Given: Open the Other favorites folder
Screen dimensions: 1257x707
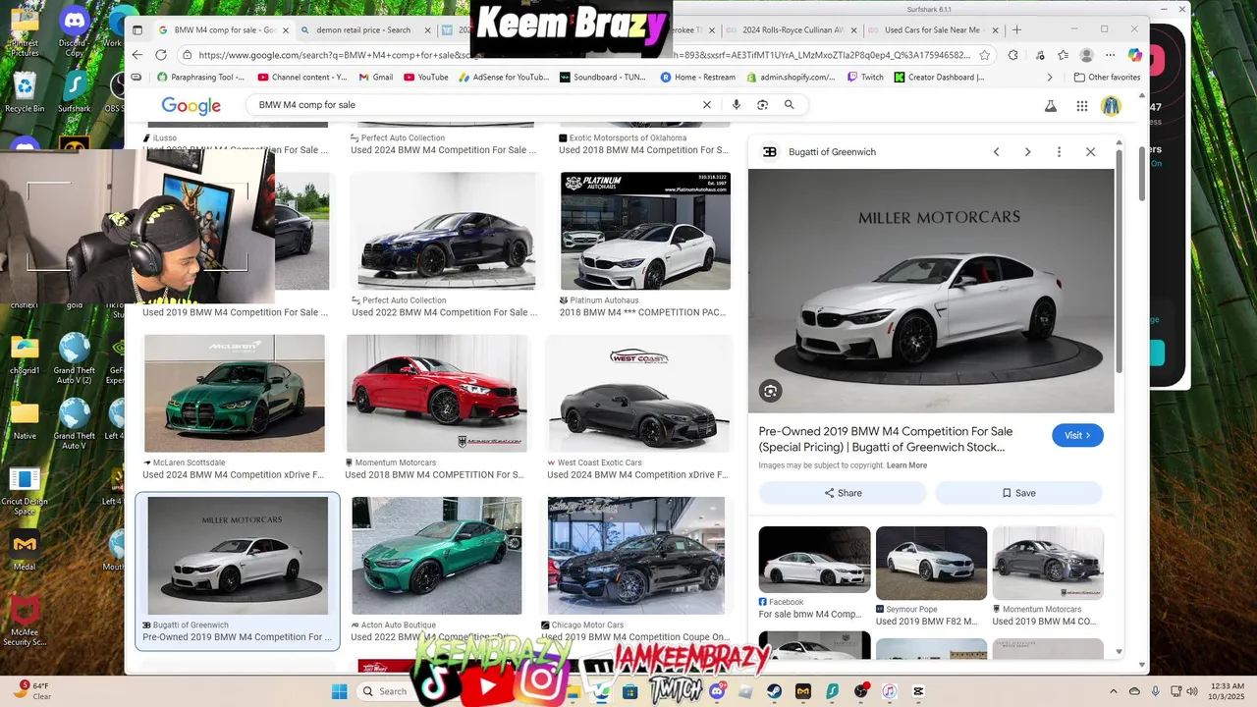Looking at the screenshot, I should click(1107, 77).
